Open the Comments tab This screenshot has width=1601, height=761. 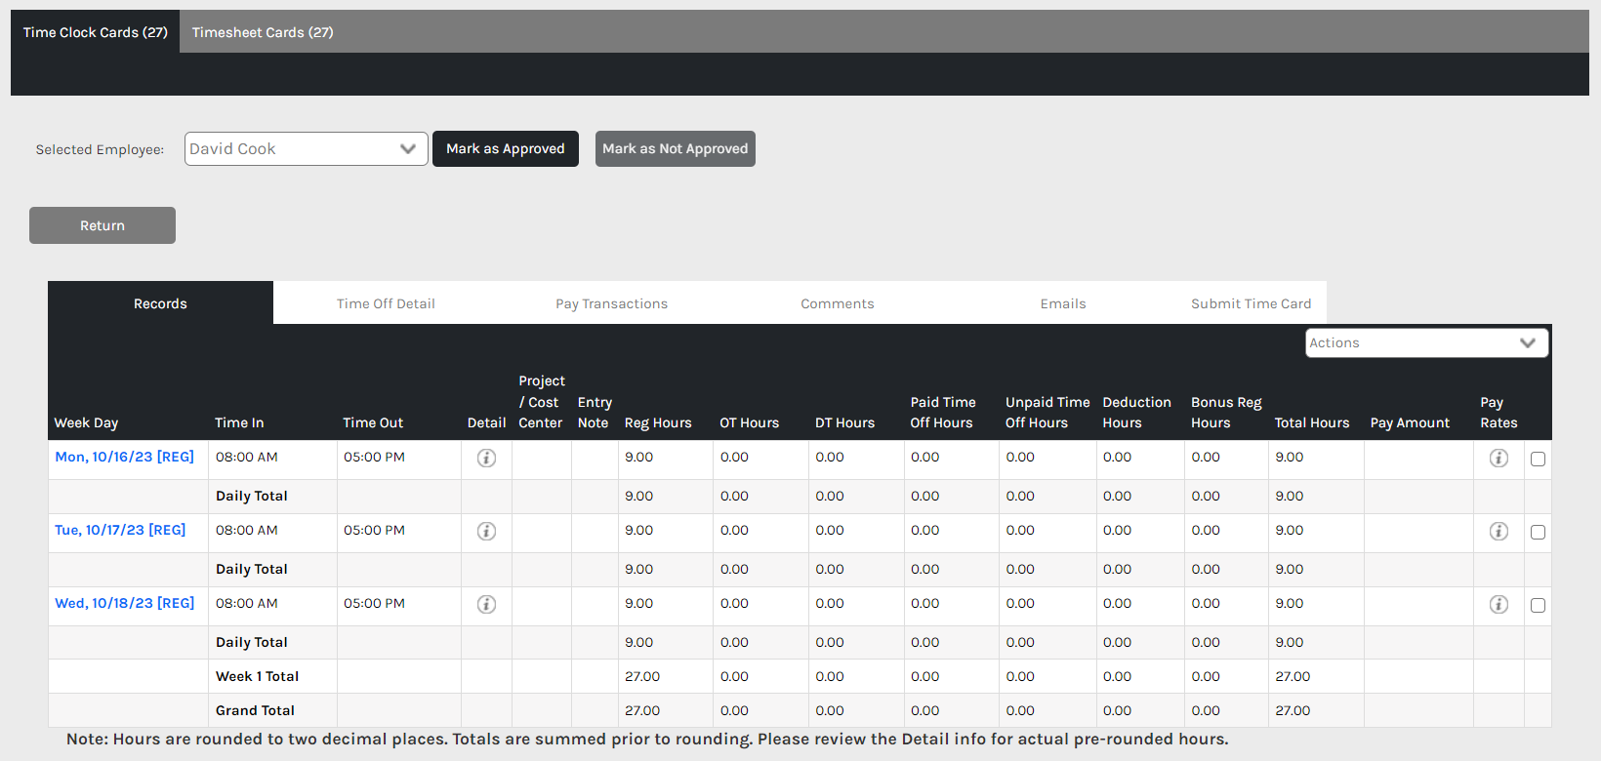tap(838, 303)
